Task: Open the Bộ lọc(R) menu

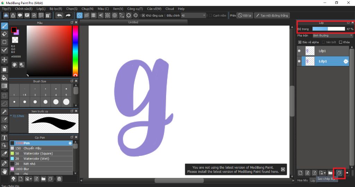Action: [56, 9]
